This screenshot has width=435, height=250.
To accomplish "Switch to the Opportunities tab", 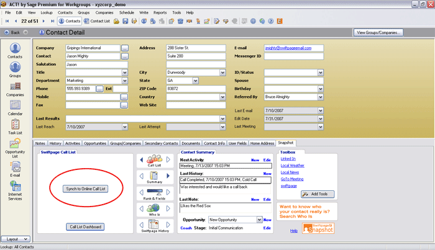I will 95,143.
